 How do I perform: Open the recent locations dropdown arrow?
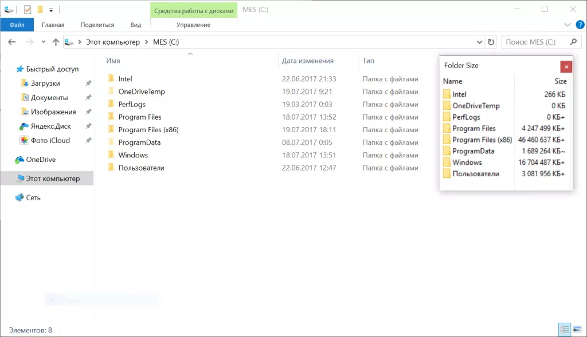point(42,42)
